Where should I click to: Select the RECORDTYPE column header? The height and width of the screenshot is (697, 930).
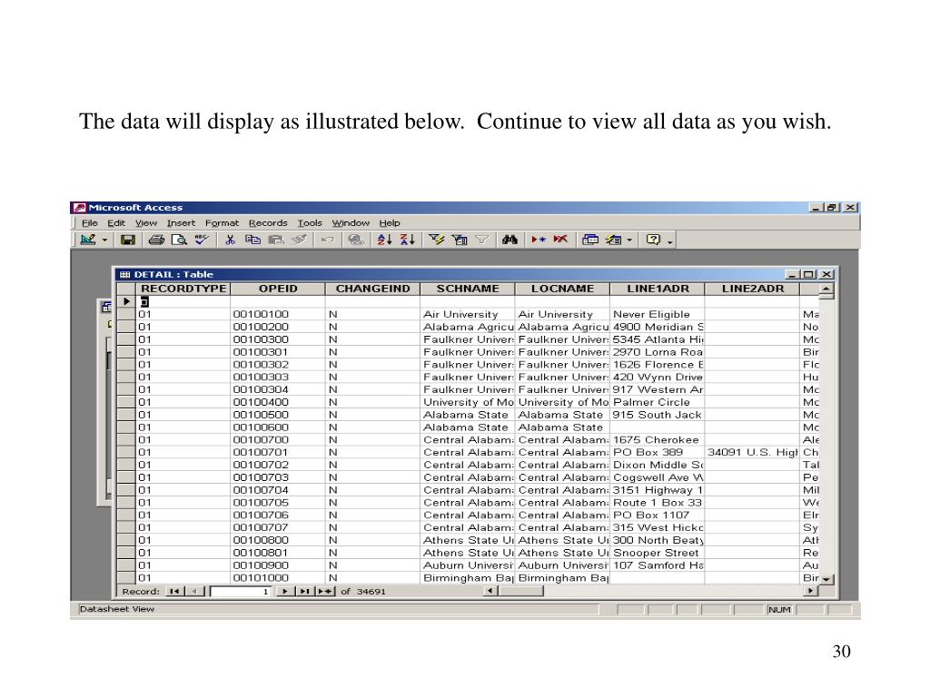coord(183,289)
